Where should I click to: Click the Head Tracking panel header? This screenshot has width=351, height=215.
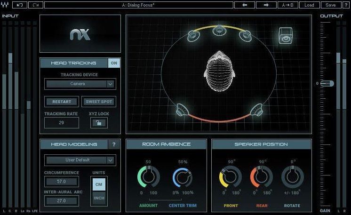[x=74, y=63]
